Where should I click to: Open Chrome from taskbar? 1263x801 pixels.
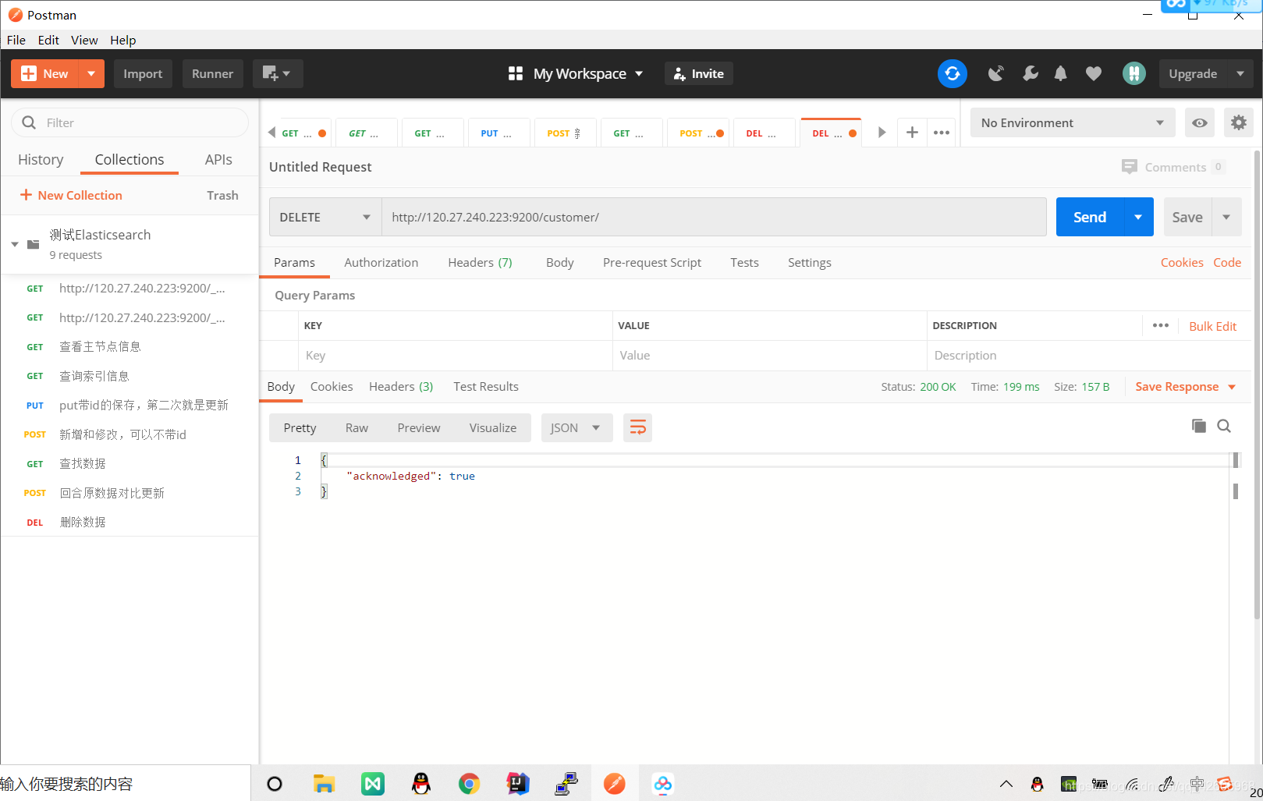click(x=469, y=784)
